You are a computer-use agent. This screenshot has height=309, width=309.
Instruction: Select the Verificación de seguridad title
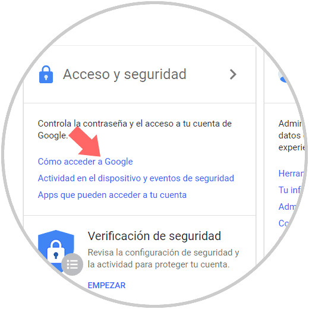coord(154,236)
